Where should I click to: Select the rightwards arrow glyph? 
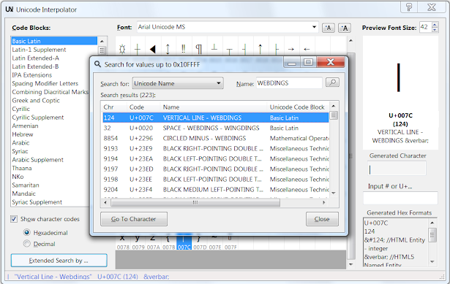291,49
